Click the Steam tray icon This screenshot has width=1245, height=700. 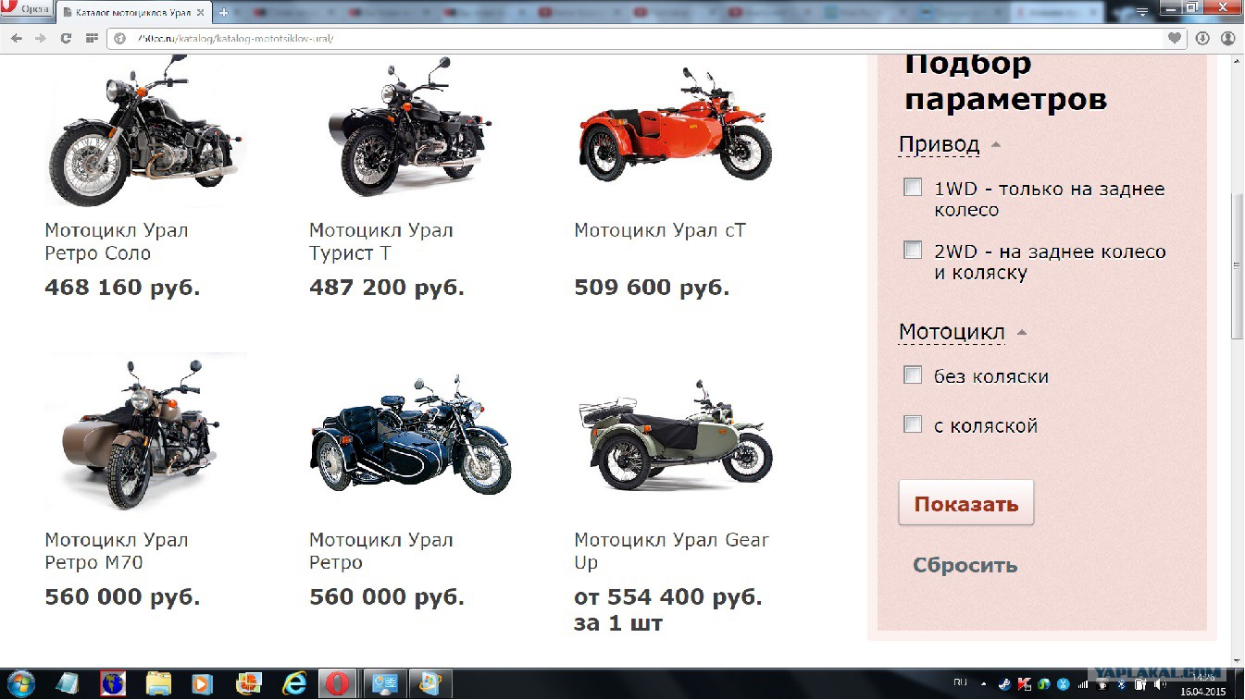(1005, 684)
